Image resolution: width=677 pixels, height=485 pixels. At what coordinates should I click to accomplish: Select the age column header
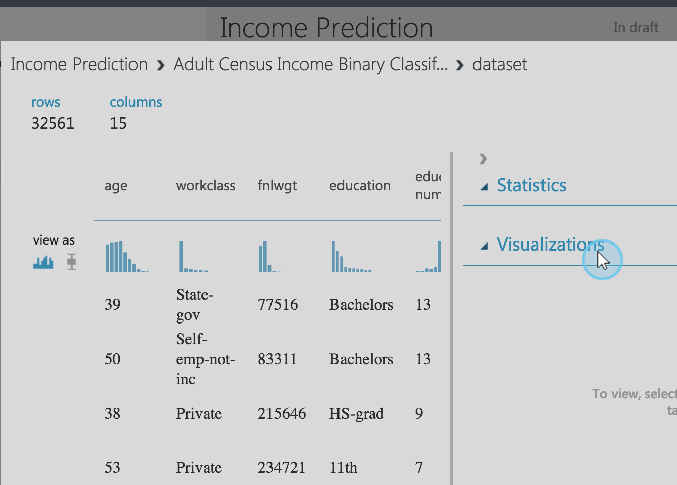(x=116, y=186)
